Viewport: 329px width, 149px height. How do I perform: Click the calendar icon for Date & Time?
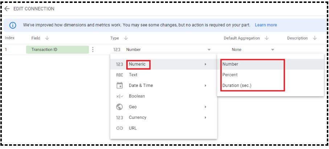pos(119,86)
